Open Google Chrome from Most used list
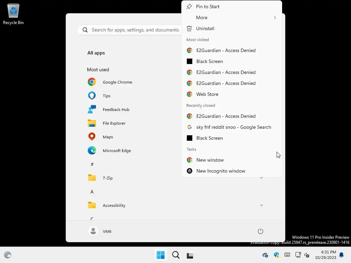Screen dimensions: 351x263 tap(110, 82)
